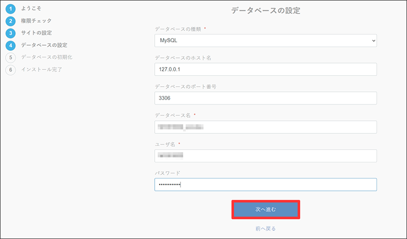Viewport: 407px width, 239px height.
Task: Click the step 2 circle icon
Action: (x=11, y=21)
